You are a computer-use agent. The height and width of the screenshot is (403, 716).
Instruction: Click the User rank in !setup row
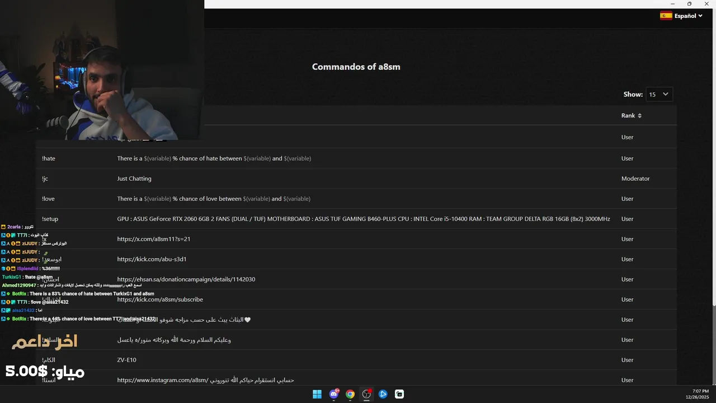coord(627,219)
